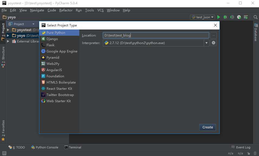Open the Edit menu
The width and height of the screenshot is (259, 156).
13,10
